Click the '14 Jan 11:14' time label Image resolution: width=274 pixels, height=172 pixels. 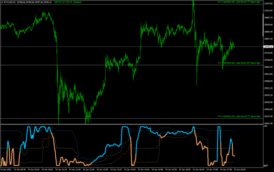[x=61, y=169]
